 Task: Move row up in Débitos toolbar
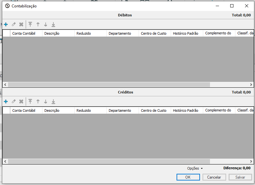[x=38, y=24]
